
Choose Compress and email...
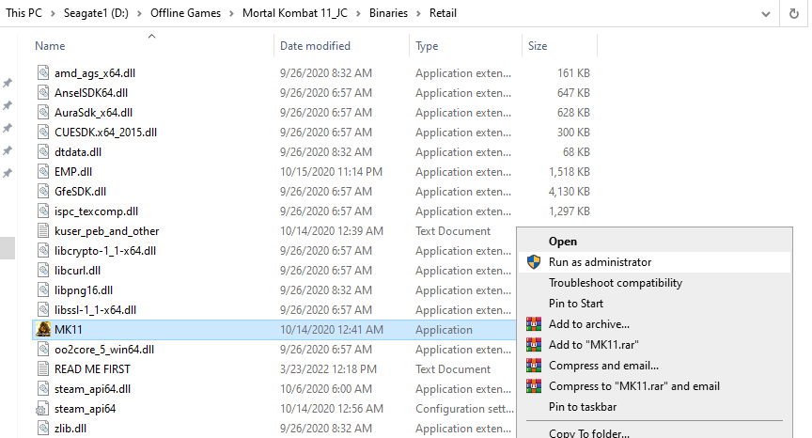[654, 366]
